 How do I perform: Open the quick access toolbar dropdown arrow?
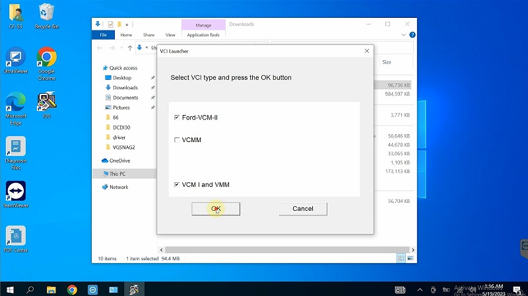[127, 24]
